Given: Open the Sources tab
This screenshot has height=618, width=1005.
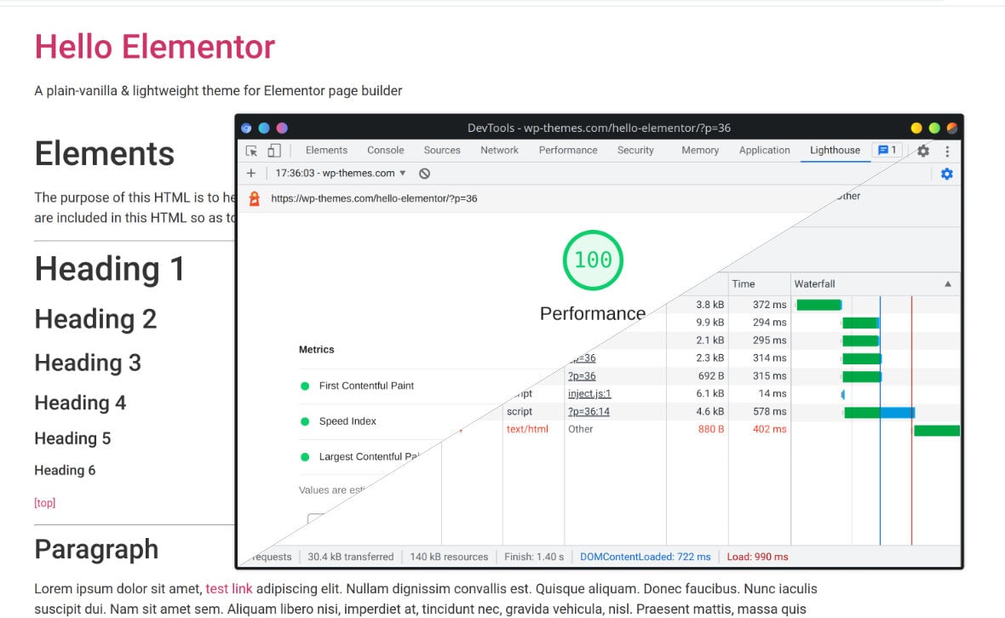Looking at the screenshot, I should tap(442, 150).
